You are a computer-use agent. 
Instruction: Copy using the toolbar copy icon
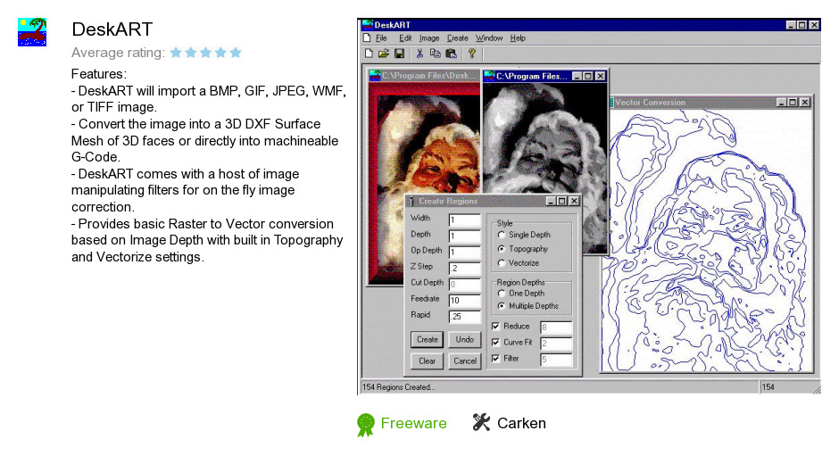pos(435,54)
